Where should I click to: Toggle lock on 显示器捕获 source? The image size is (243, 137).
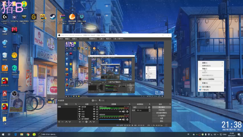[x=97, y=119]
